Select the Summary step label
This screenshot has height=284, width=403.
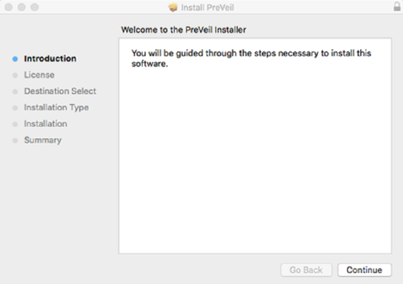[x=43, y=140]
